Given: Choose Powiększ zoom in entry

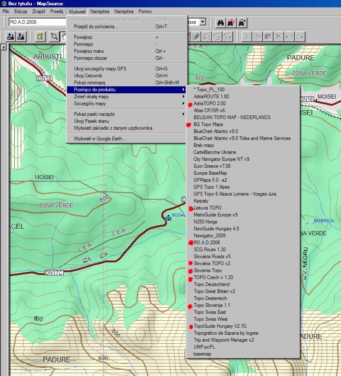Looking at the screenshot, I should click(126, 37).
